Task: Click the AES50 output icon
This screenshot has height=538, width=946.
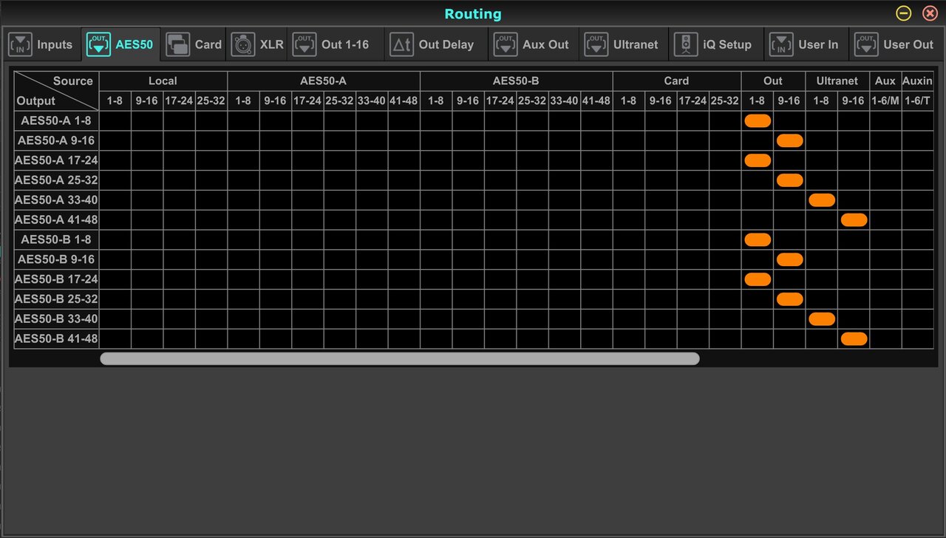Action: pos(98,44)
